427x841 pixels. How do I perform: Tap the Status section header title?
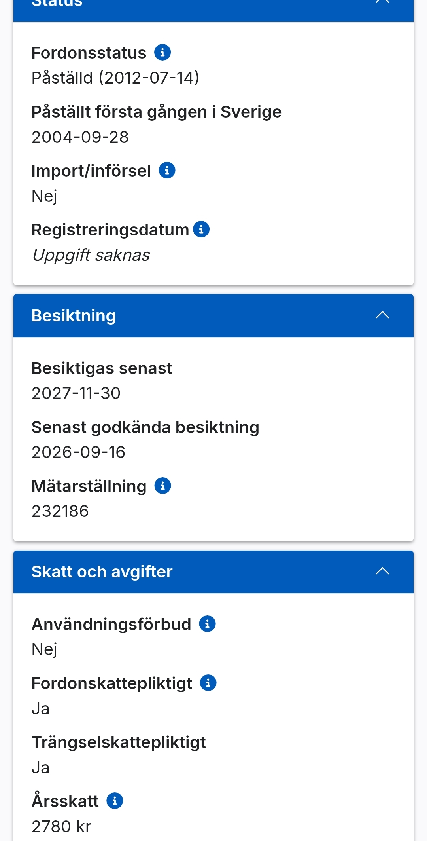click(x=57, y=3)
